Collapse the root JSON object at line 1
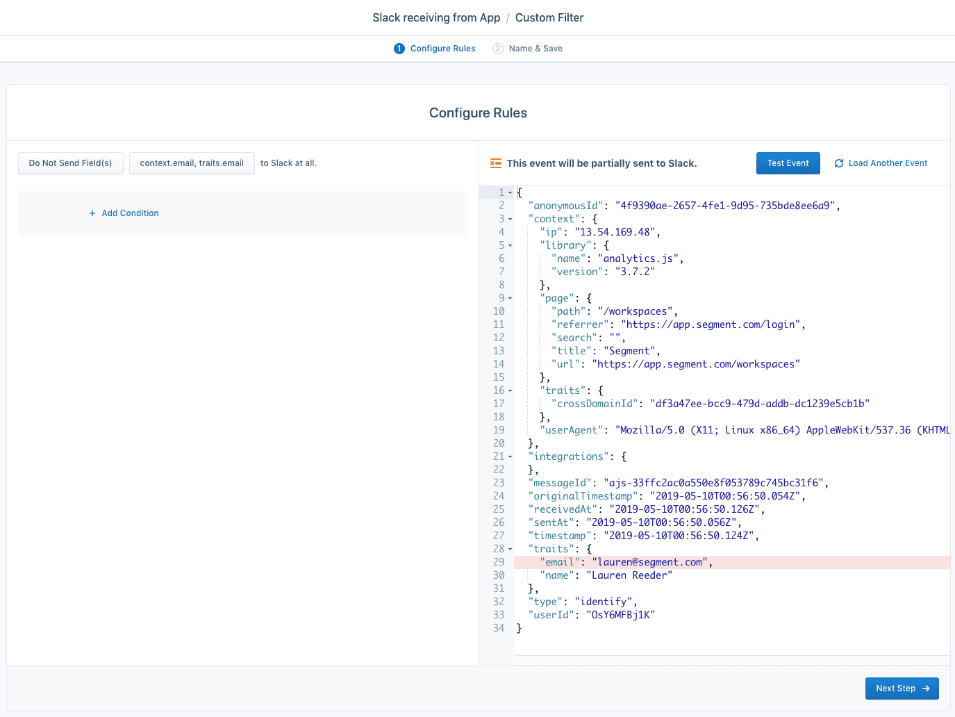955x717 pixels. [x=508, y=192]
